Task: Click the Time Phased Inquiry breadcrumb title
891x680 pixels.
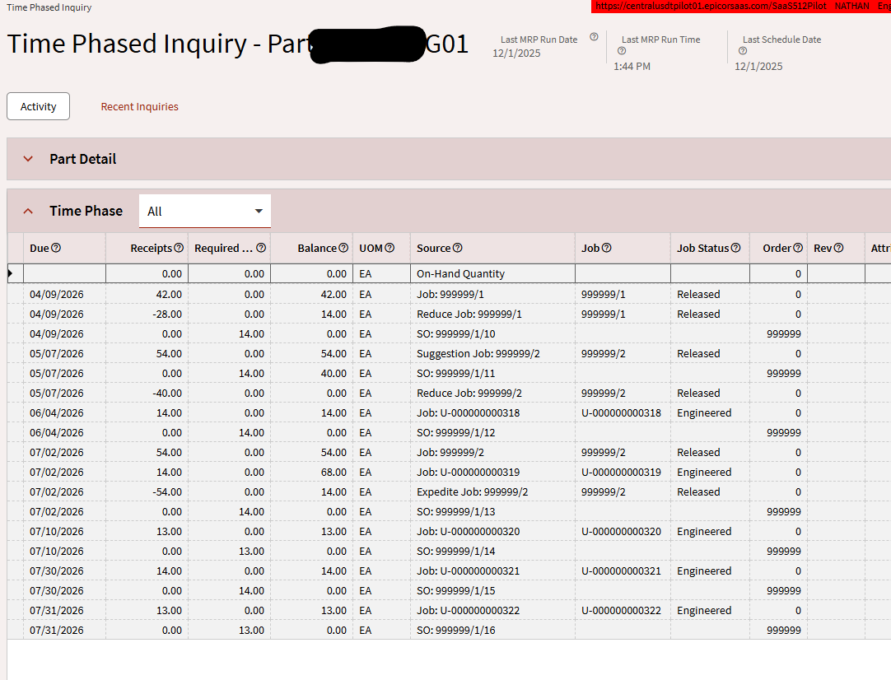Action: (x=49, y=7)
